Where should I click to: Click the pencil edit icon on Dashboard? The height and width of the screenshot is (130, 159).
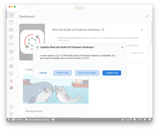coord(147,16)
